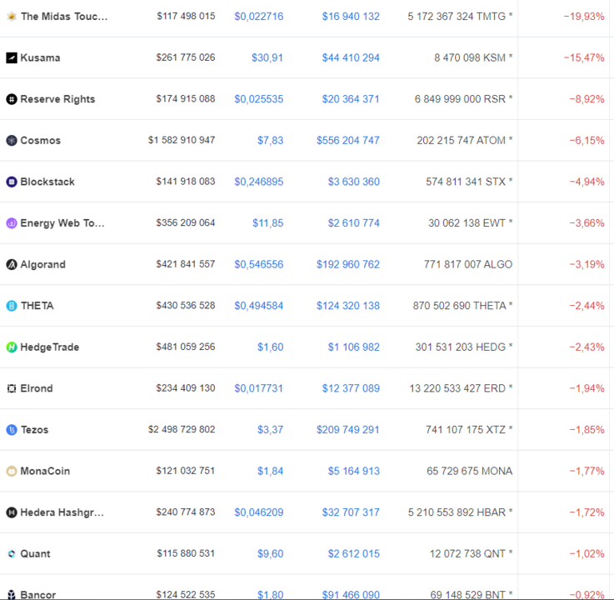Click the Tezos blue coin icon
The height and width of the screenshot is (600, 614).
[12, 430]
